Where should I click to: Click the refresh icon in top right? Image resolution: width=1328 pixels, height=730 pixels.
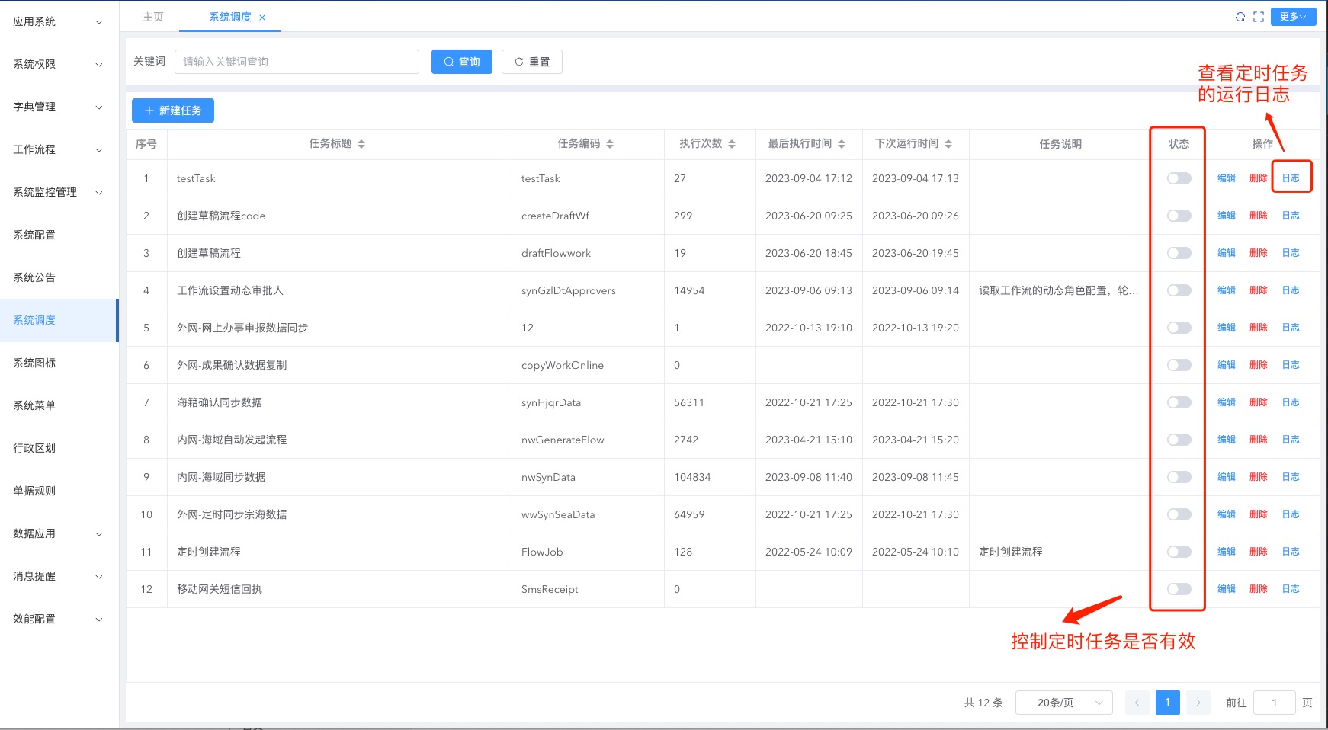click(x=1240, y=17)
